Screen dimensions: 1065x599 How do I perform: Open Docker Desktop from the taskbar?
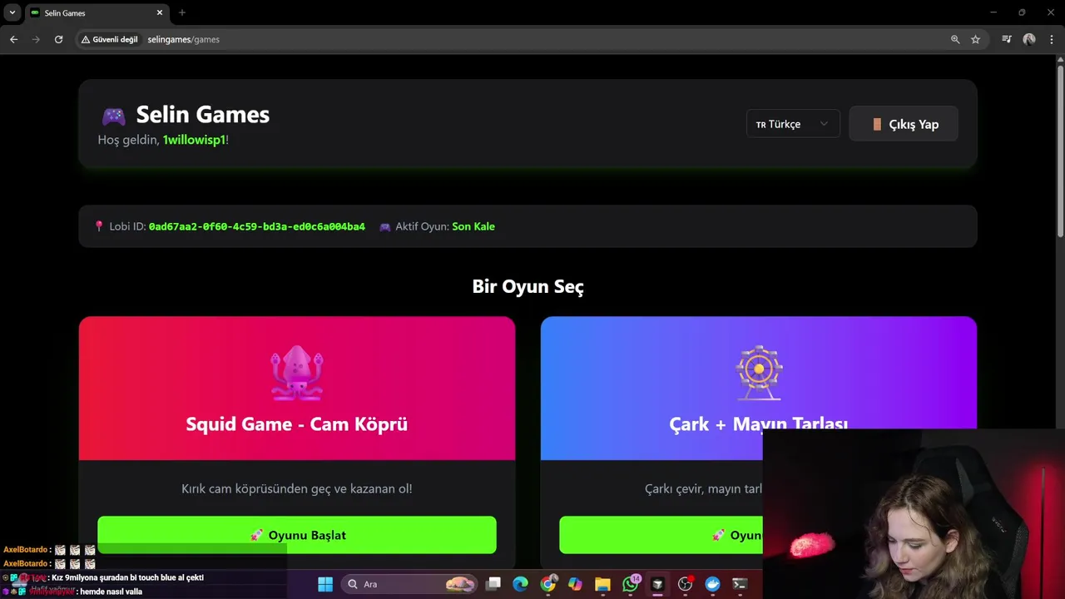pyautogui.click(x=712, y=584)
